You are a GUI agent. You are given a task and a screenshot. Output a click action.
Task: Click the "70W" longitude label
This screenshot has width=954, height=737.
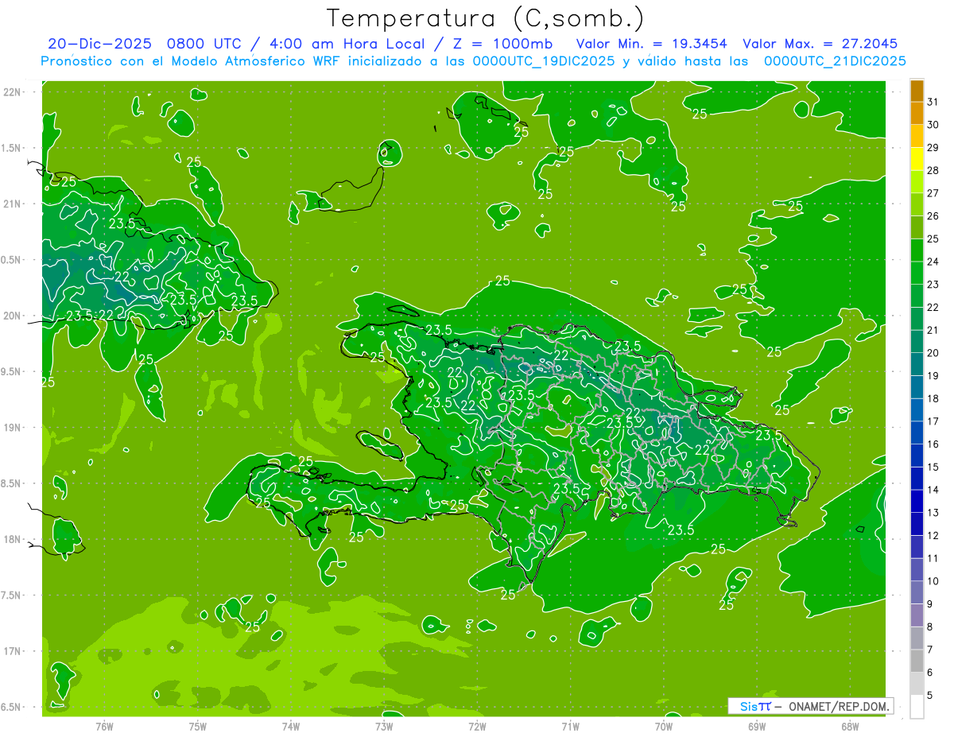[664, 726]
